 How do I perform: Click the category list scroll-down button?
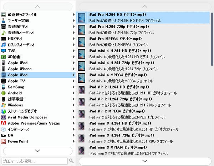coord(38,151)
